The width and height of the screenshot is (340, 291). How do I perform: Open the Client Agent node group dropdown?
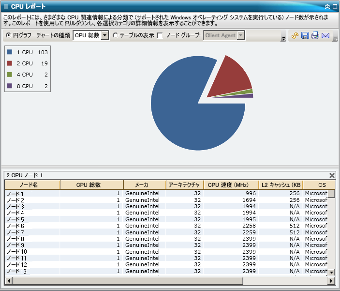coord(241,35)
